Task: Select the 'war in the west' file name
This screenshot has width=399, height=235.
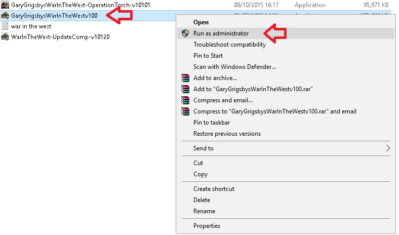Action: click(x=31, y=26)
